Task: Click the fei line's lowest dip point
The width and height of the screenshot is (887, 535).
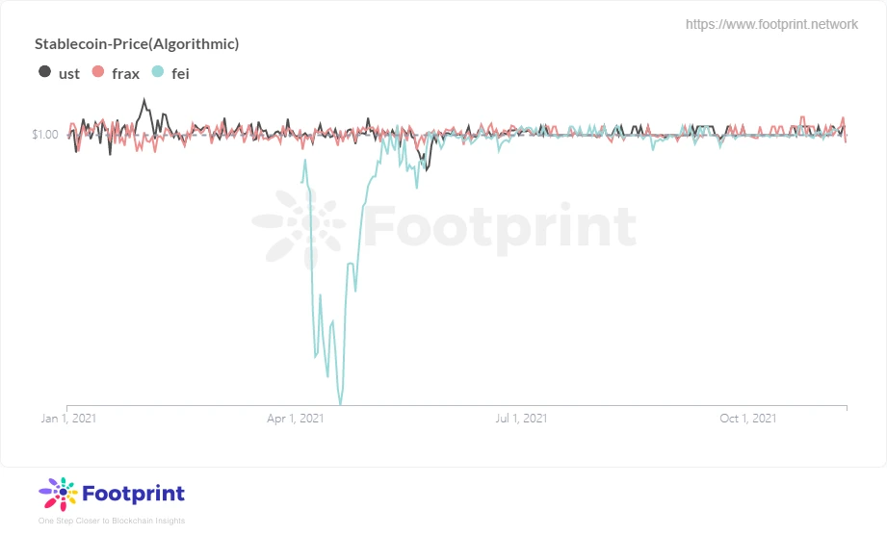Action: [x=340, y=403]
